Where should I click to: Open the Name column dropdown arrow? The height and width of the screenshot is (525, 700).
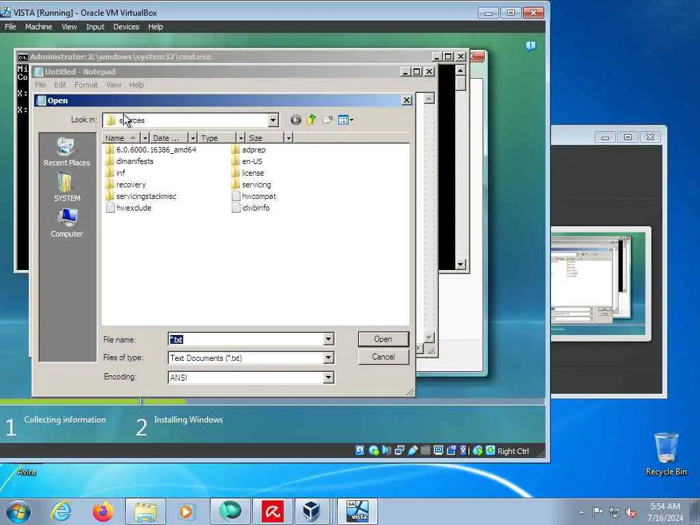145,138
